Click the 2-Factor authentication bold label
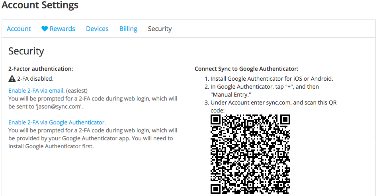Image resolution: width=377 pixels, height=196 pixels. click(41, 69)
